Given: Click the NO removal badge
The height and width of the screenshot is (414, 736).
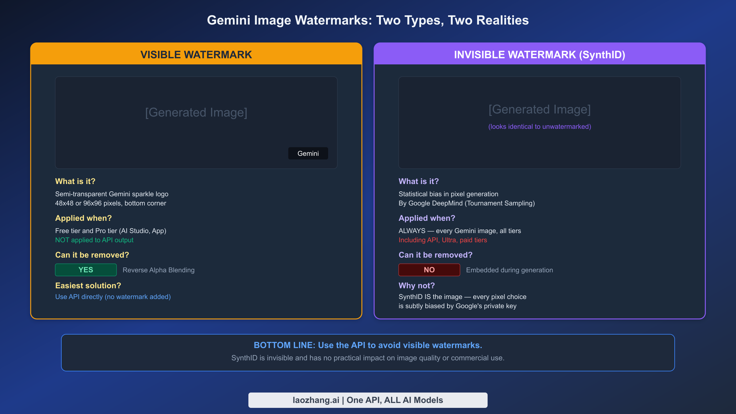Looking at the screenshot, I should click(429, 270).
